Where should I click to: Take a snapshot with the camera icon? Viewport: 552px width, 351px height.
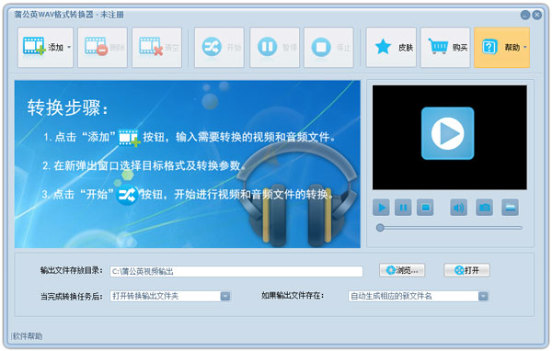pos(485,208)
